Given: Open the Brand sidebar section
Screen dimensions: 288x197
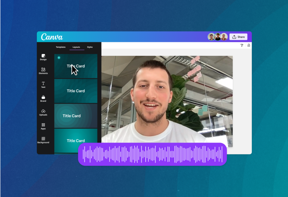Looking at the screenshot, I should [x=43, y=98].
